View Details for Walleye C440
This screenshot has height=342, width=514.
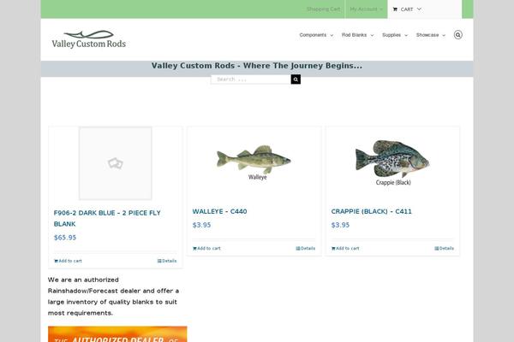coord(306,249)
